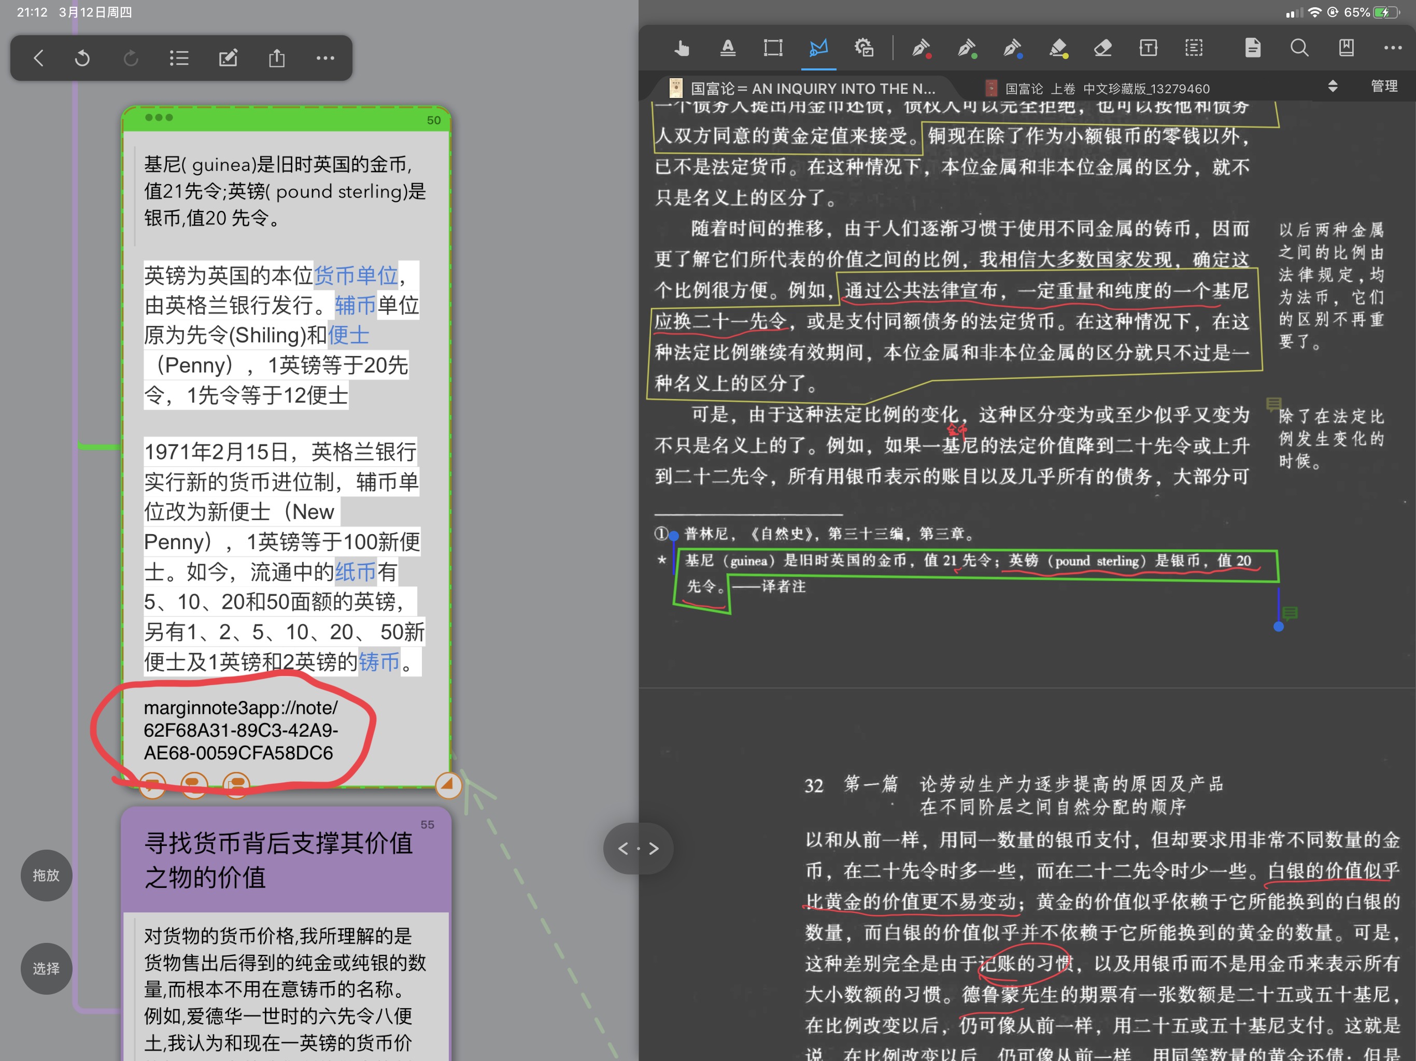Open the note edit icon
This screenshot has height=1061, width=1416.
click(228, 58)
